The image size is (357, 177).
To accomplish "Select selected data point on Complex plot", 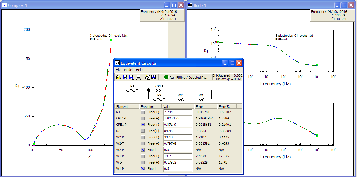I will tap(111, 40).
